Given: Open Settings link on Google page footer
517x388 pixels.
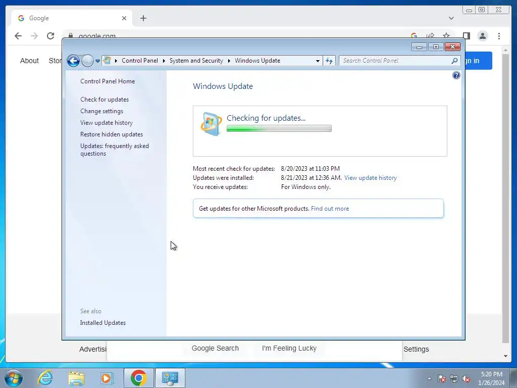Looking at the screenshot, I should coord(416,349).
